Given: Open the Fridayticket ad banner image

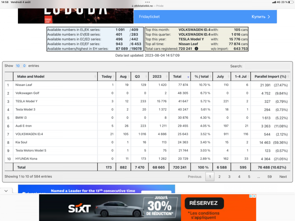Looking at the screenshot, I should (76, 16).
